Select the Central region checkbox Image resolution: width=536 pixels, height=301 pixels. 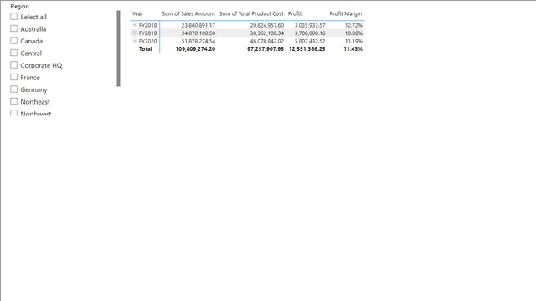click(13, 53)
